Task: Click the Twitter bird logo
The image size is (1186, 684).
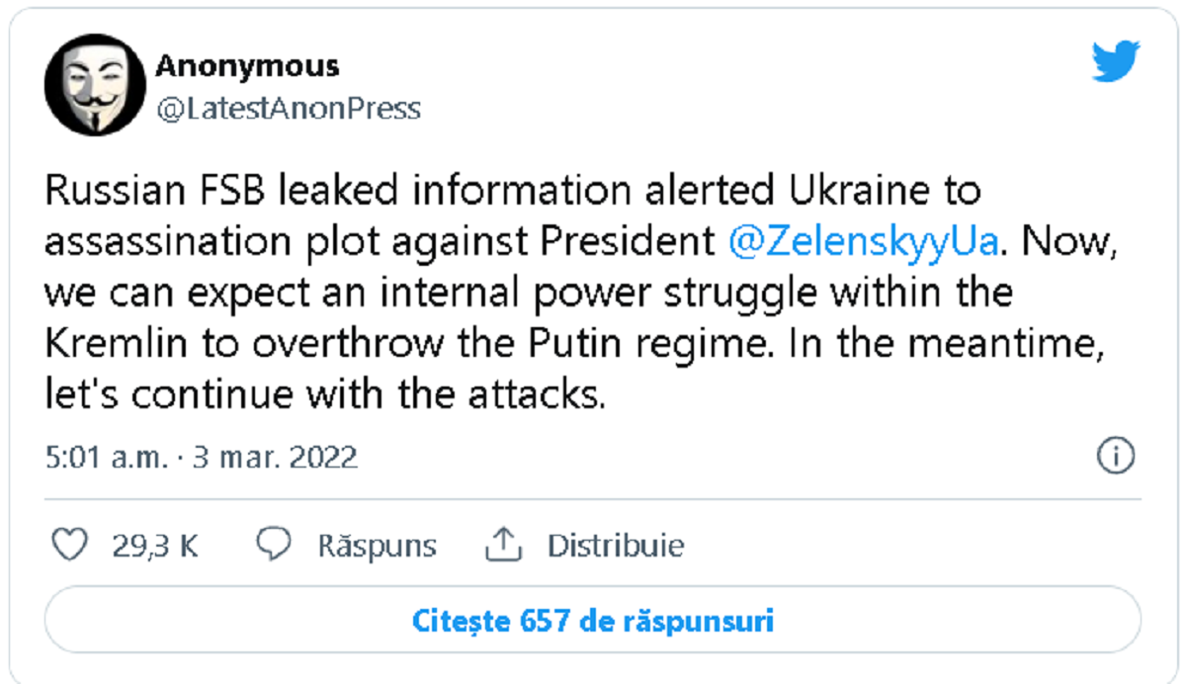Action: [x=1116, y=62]
